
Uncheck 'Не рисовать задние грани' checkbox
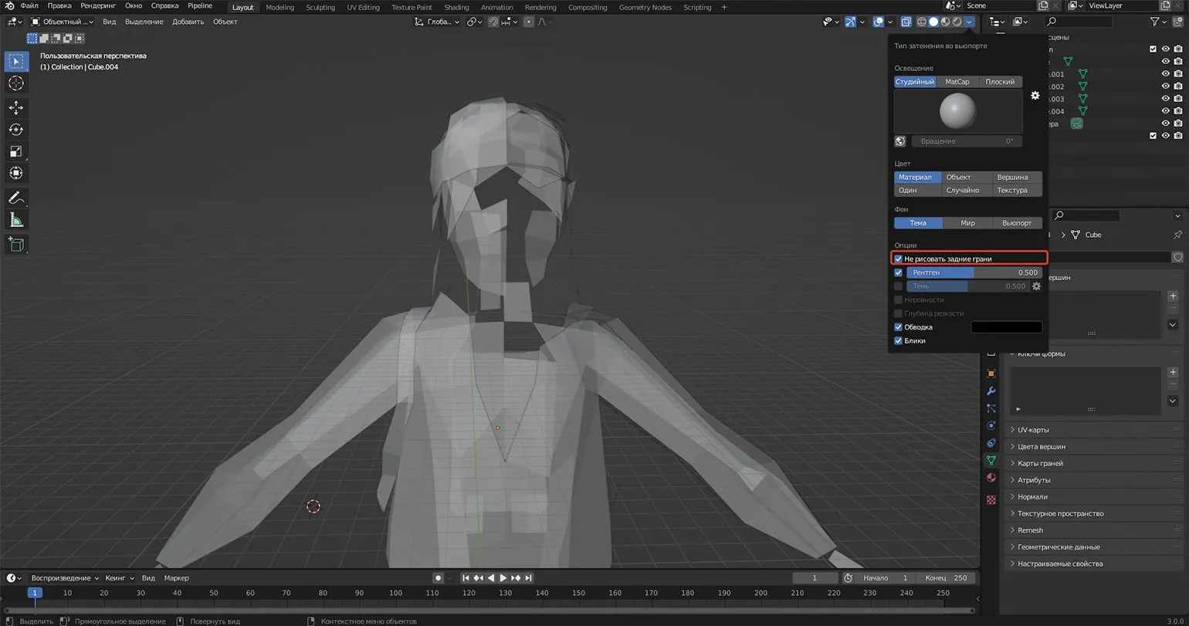click(x=898, y=259)
